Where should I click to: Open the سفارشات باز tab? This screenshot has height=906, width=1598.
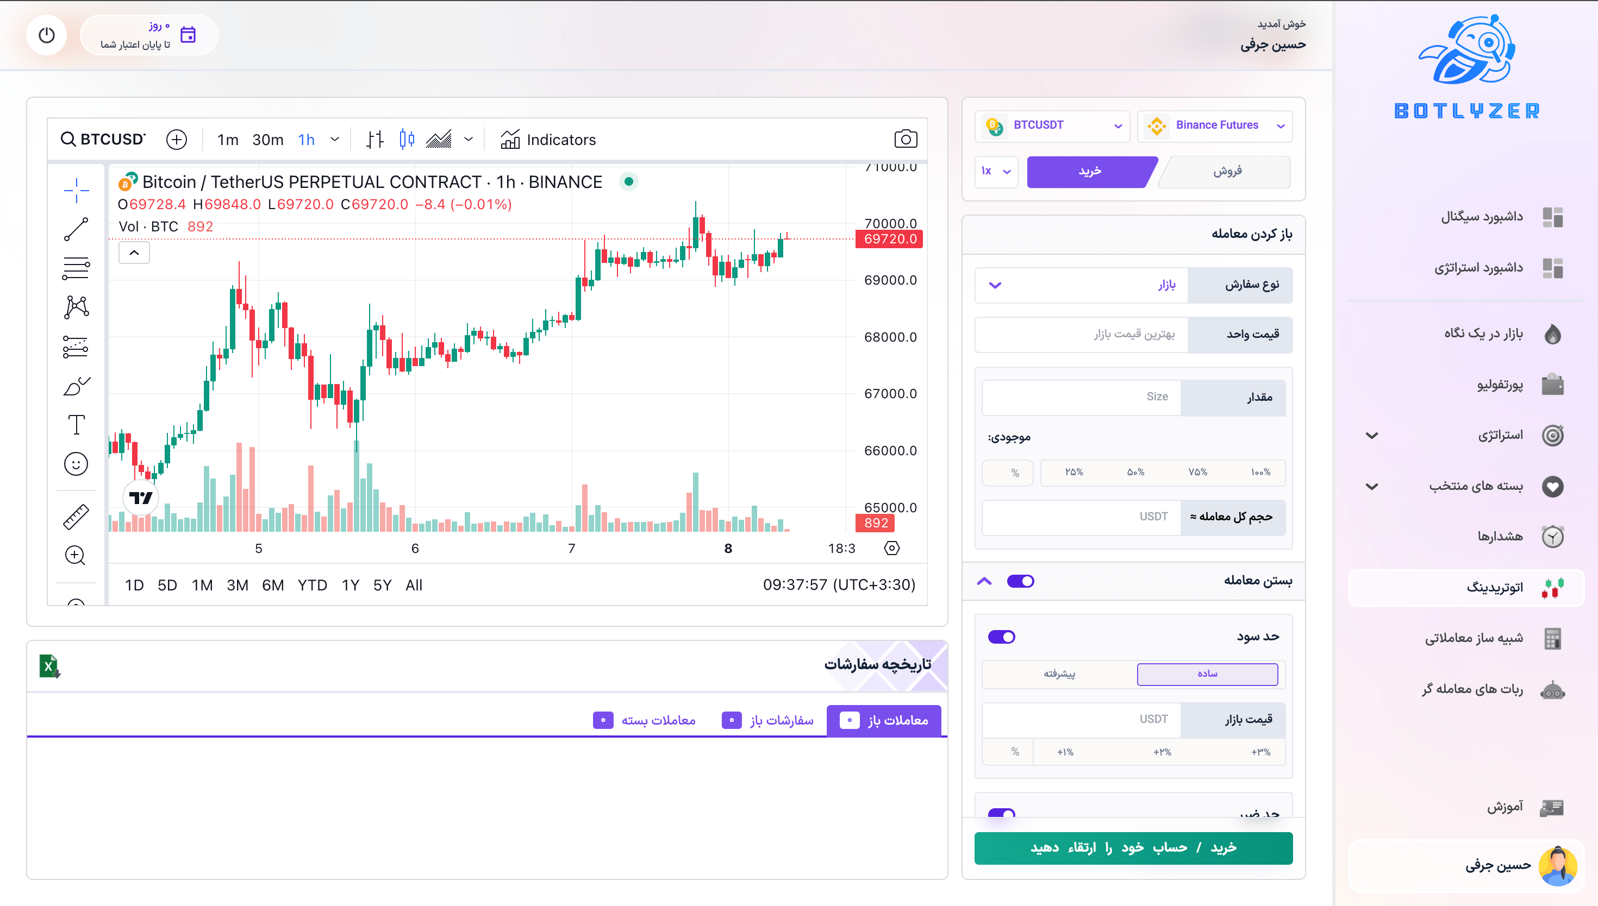pos(767,721)
